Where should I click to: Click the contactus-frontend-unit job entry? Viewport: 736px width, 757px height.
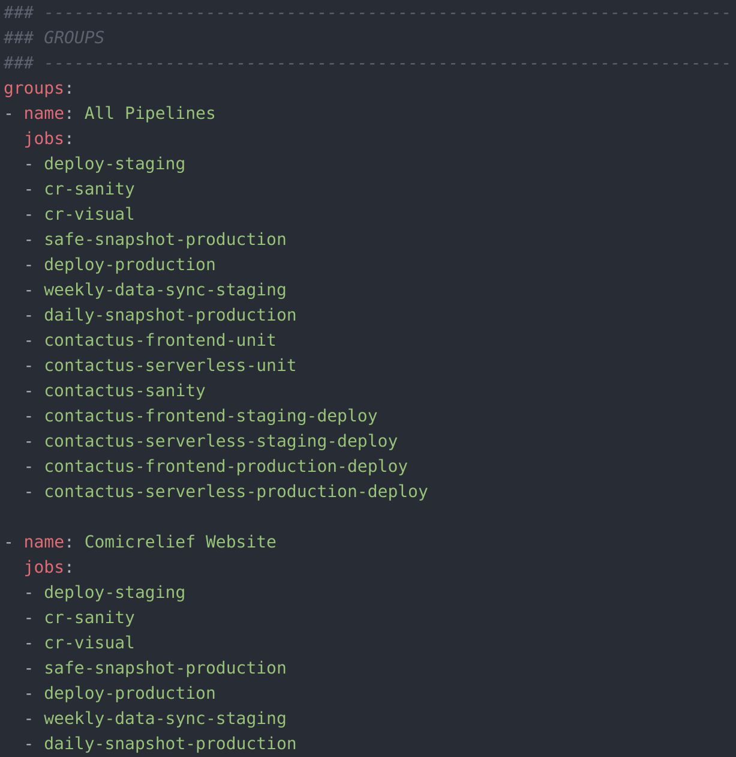(x=160, y=340)
